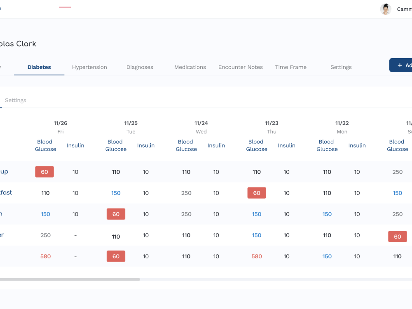Image resolution: width=412 pixels, height=309 pixels.
Task: Click the red 60 badge under 11/23 Breakfast
Action: (257, 193)
